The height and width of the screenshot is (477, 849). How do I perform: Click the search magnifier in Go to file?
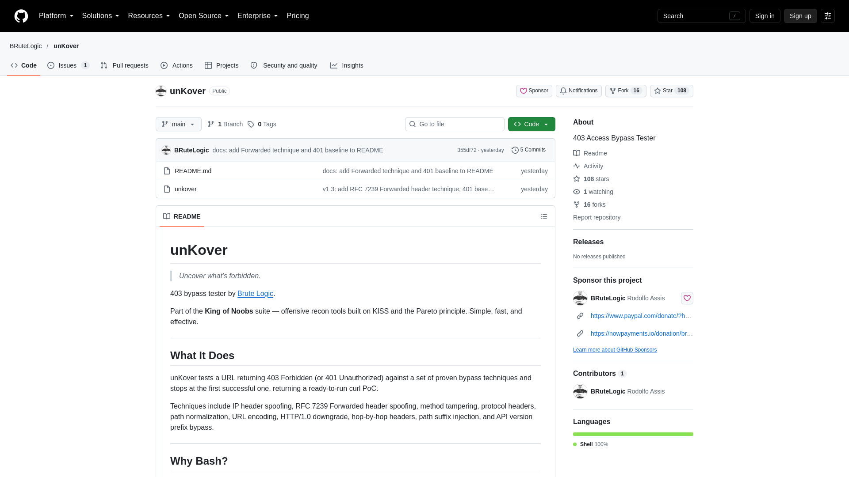pyautogui.click(x=413, y=124)
